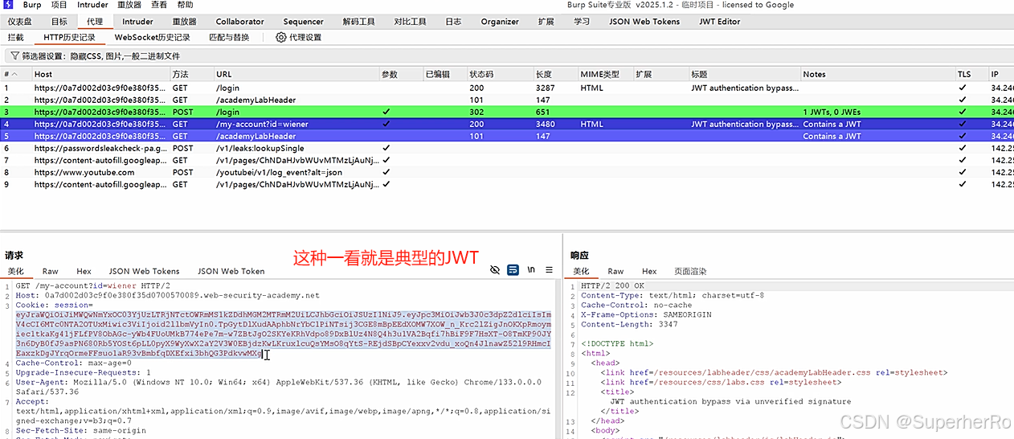Switch request view to Hex tab
Screen dimensions: 1014x439
(x=84, y=271)
